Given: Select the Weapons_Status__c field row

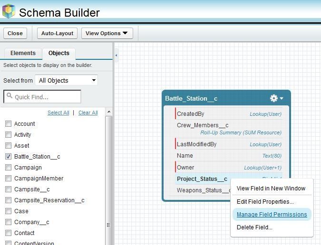Looking at the screenshot, I should (203, 190).
